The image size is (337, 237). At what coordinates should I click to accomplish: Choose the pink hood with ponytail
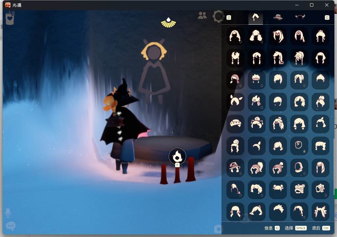click(256, 168)
